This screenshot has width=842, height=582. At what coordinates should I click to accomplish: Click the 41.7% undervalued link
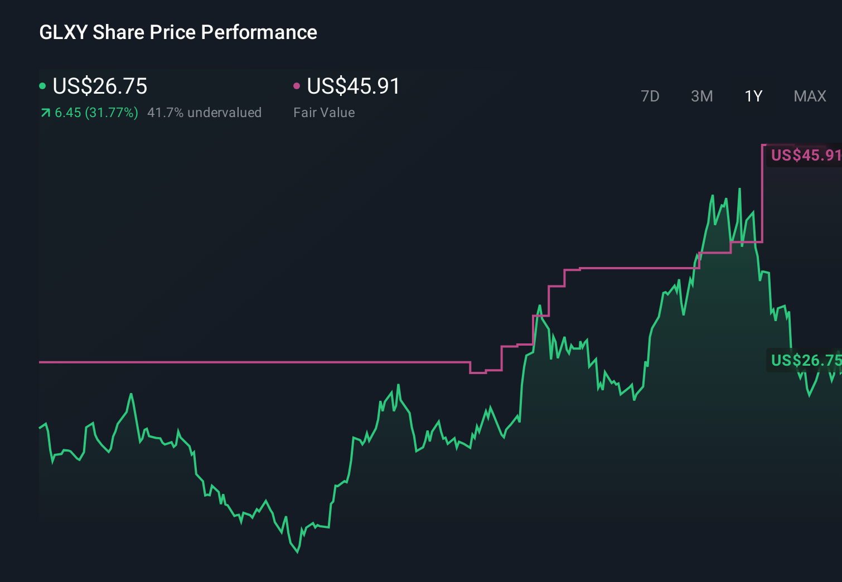coord(204,112)
